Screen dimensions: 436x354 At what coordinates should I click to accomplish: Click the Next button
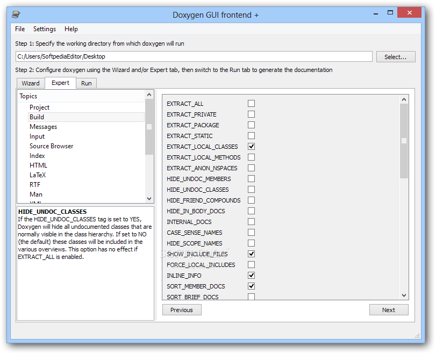[389, 310]
